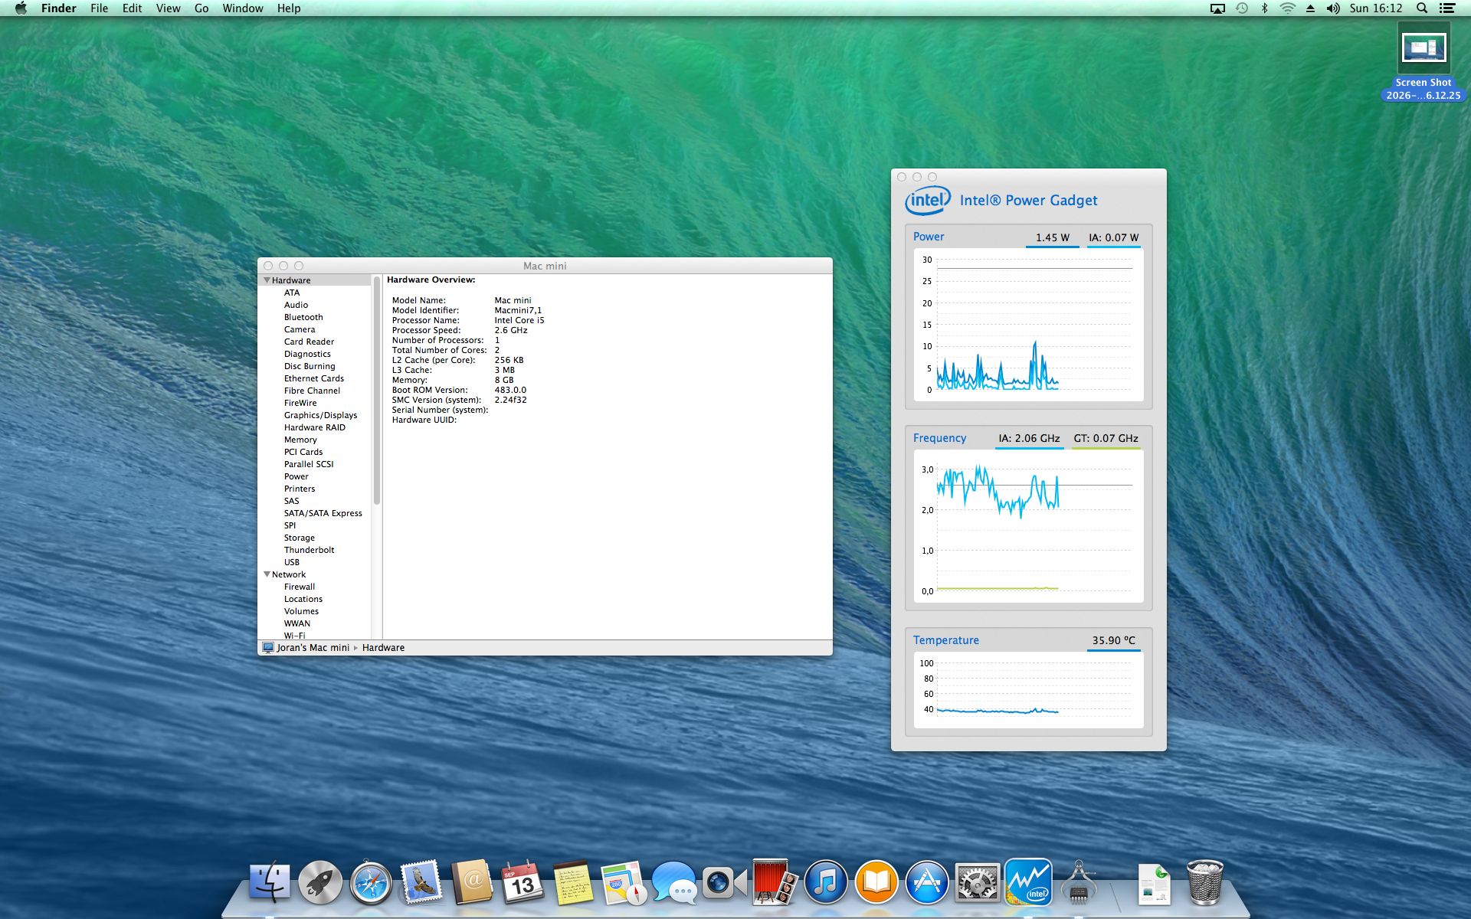Open the Edit menu
1471x919 pixels.
[132, 8]
